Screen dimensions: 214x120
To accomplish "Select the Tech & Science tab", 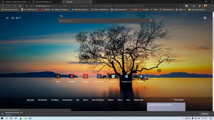I will [98, 100].
